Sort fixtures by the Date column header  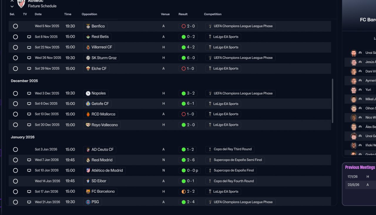(38, 14)
